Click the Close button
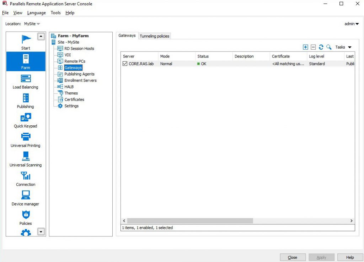This screenshot has width=364, height=262. 293,257
